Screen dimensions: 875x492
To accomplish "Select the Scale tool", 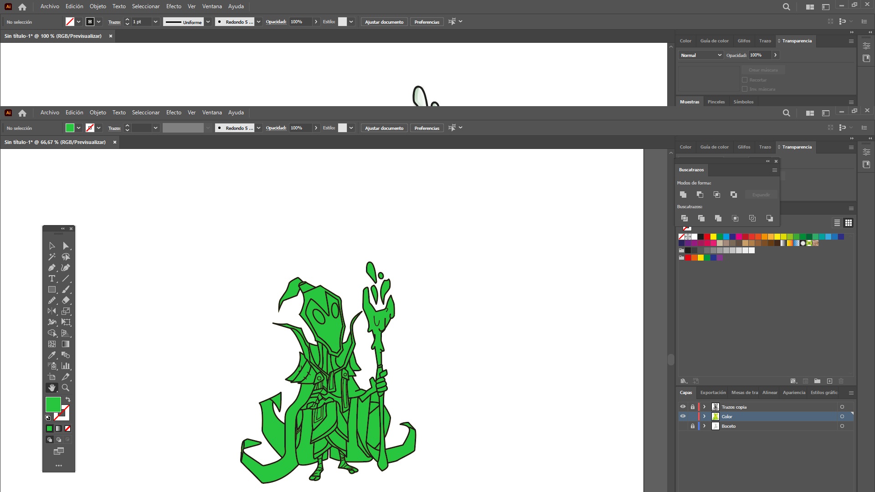I will pyautogui.click(x=66, y=312).
